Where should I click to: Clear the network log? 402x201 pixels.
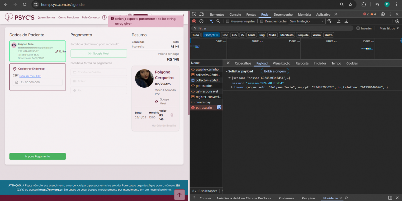click(x=201, y=21)
